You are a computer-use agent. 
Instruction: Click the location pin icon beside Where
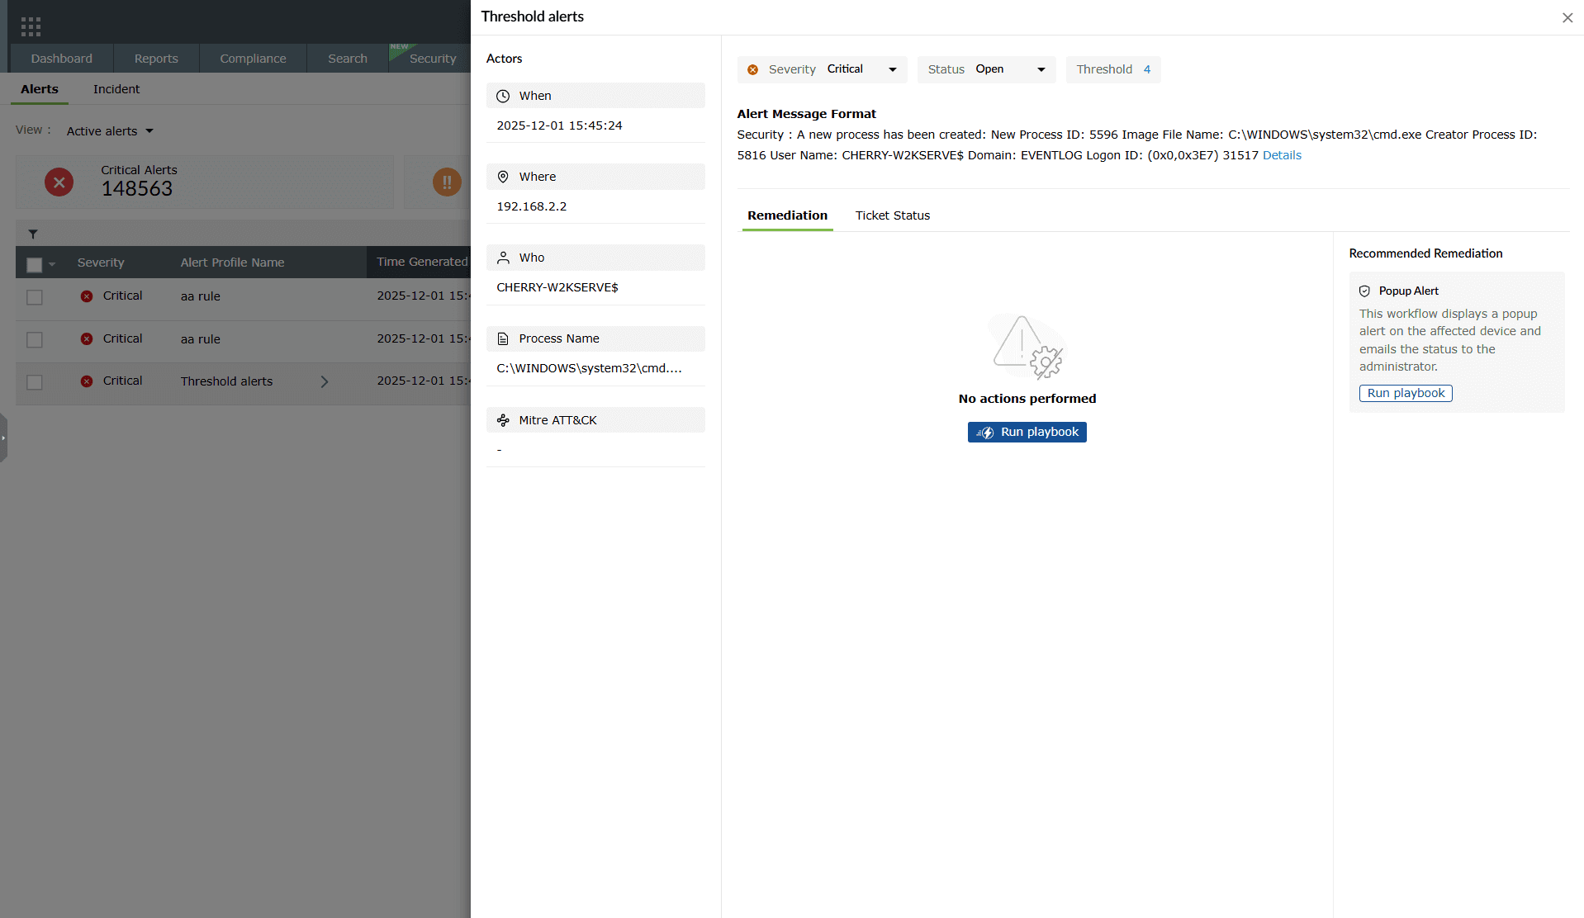pos(503,177)
